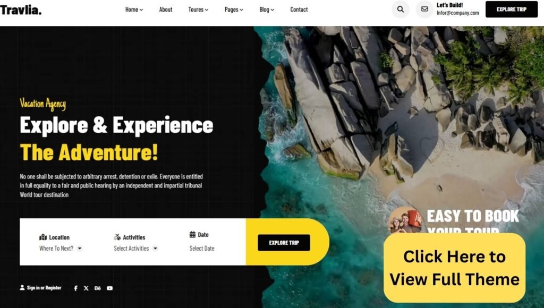Click the calendar icon next to Date
Viewport: 544px width, 308px height.
coord(192,235)
